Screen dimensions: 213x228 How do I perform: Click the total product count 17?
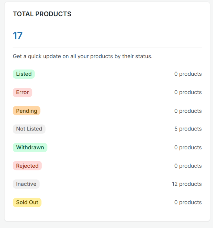[18, 36]
